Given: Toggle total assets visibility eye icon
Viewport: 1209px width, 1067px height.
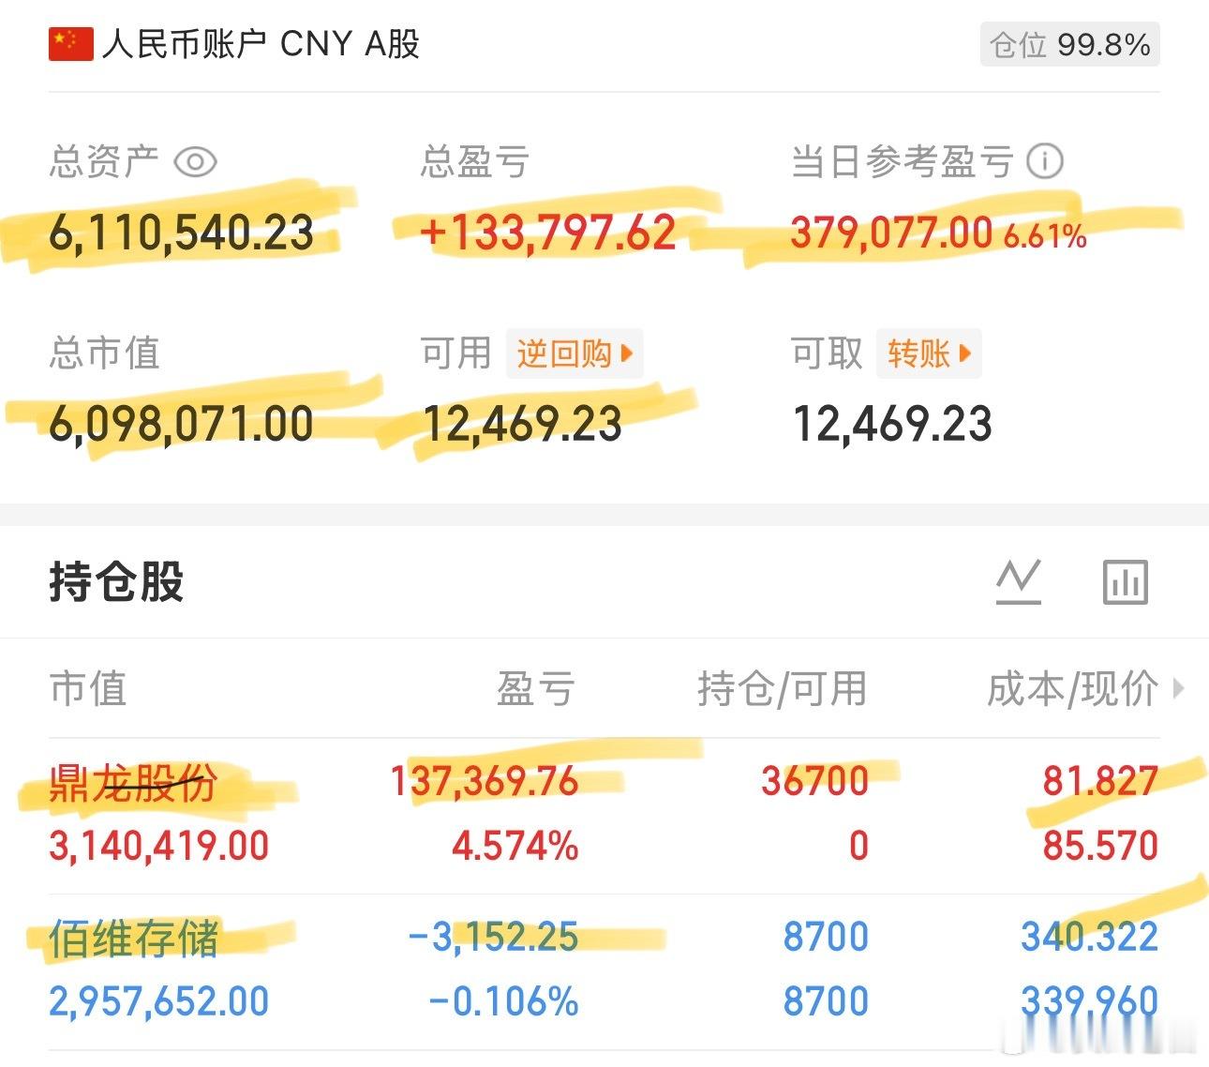Looking at the screenshot, I should coord(195,161).
